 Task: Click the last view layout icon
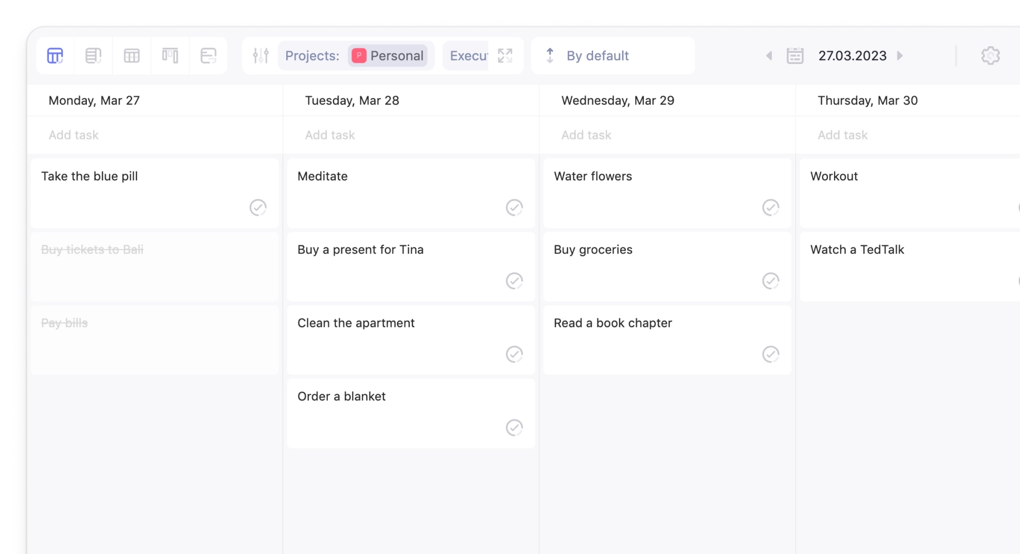click(209, 56)
